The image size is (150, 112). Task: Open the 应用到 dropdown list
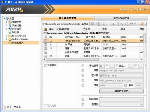(x=121, y=105)
